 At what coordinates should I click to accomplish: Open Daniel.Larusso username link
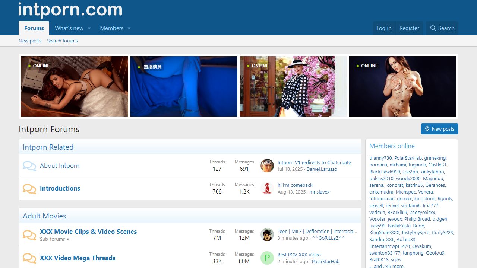(x=322, y=169)
